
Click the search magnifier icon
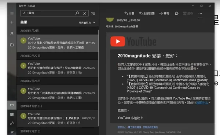[x=77, y=13]
